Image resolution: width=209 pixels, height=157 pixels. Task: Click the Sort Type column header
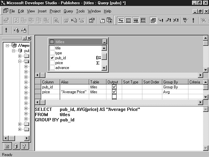click(x=132, y=82)
